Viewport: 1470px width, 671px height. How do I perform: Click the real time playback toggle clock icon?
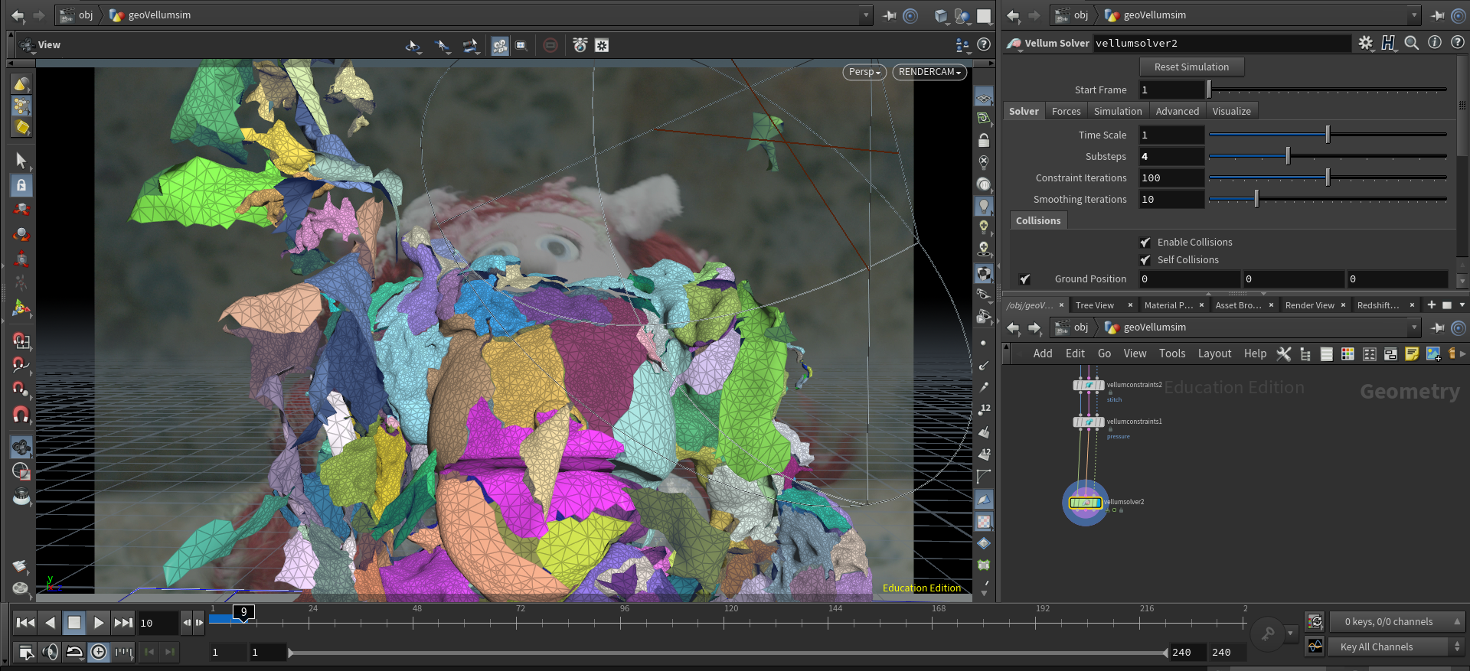(99, 652)
